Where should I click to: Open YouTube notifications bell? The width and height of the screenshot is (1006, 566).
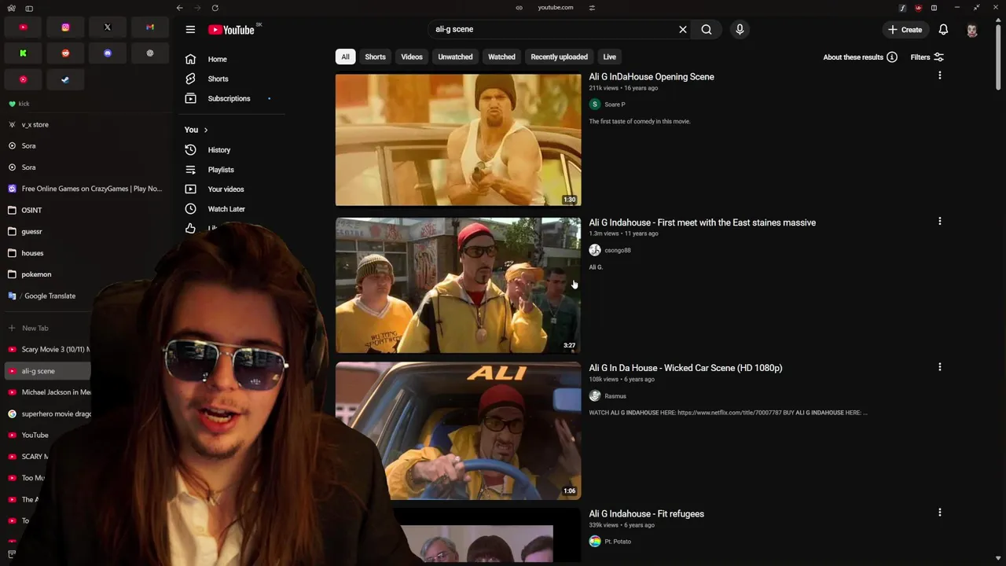[x=943, y=29]
